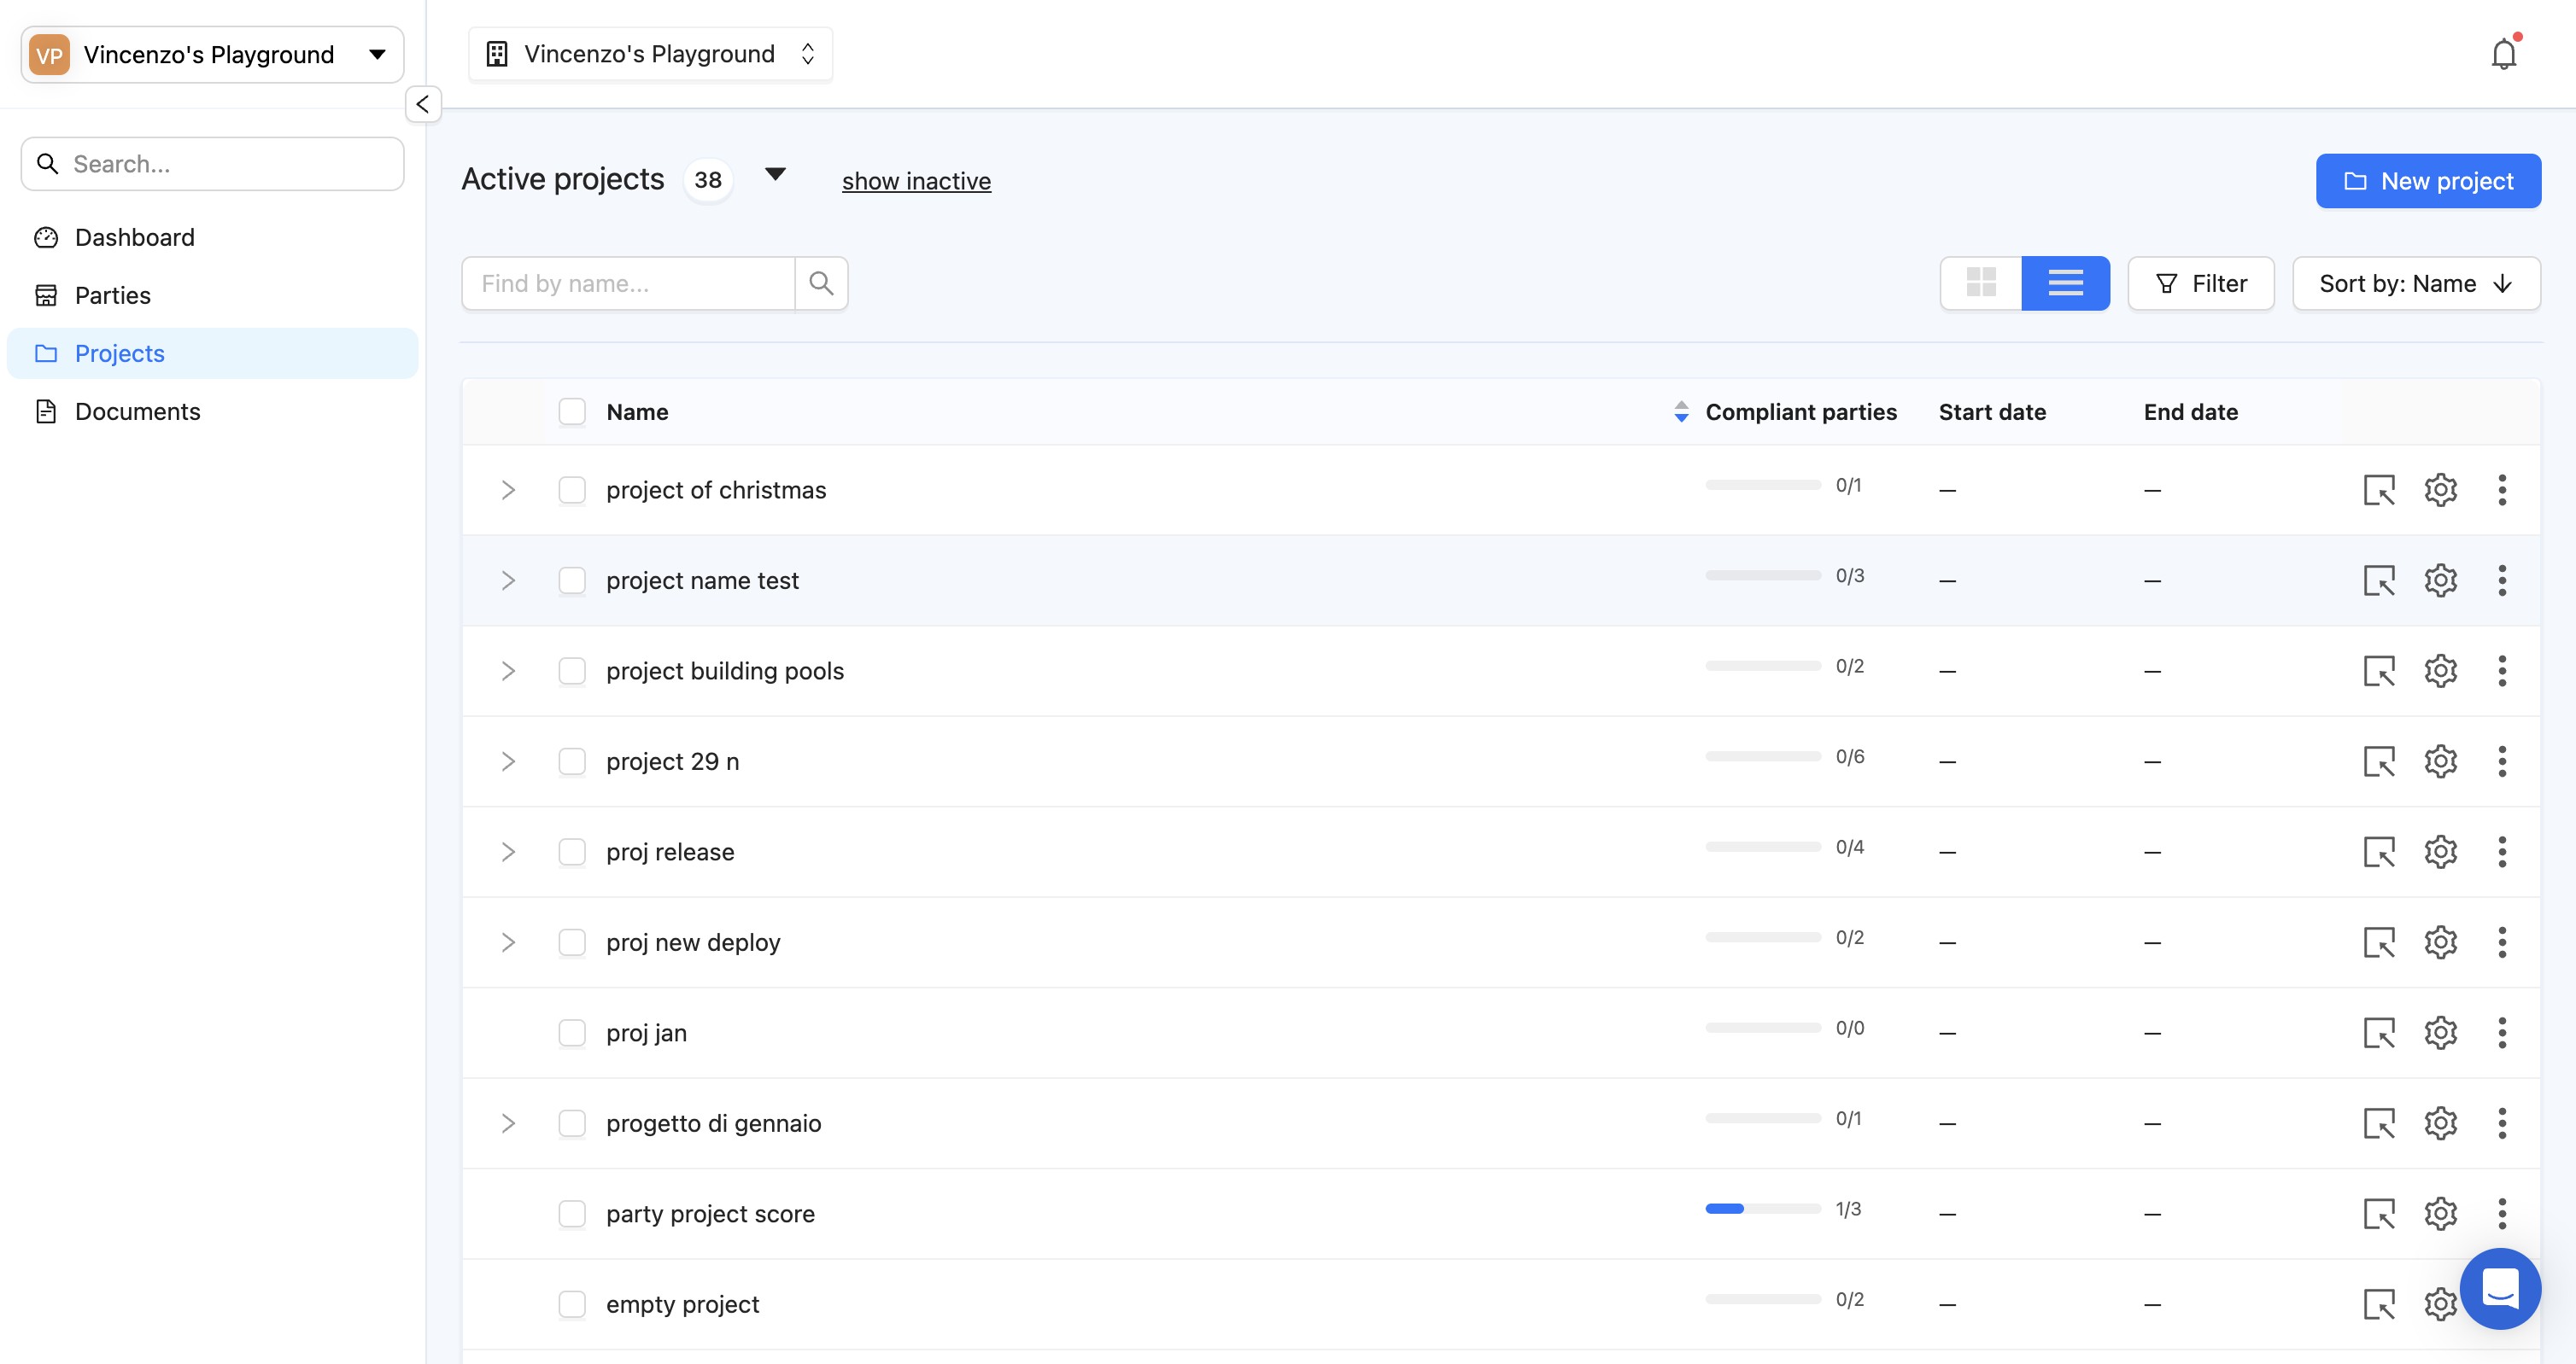
Task: Click magnifier to search project names
Action: pos(821,283)
